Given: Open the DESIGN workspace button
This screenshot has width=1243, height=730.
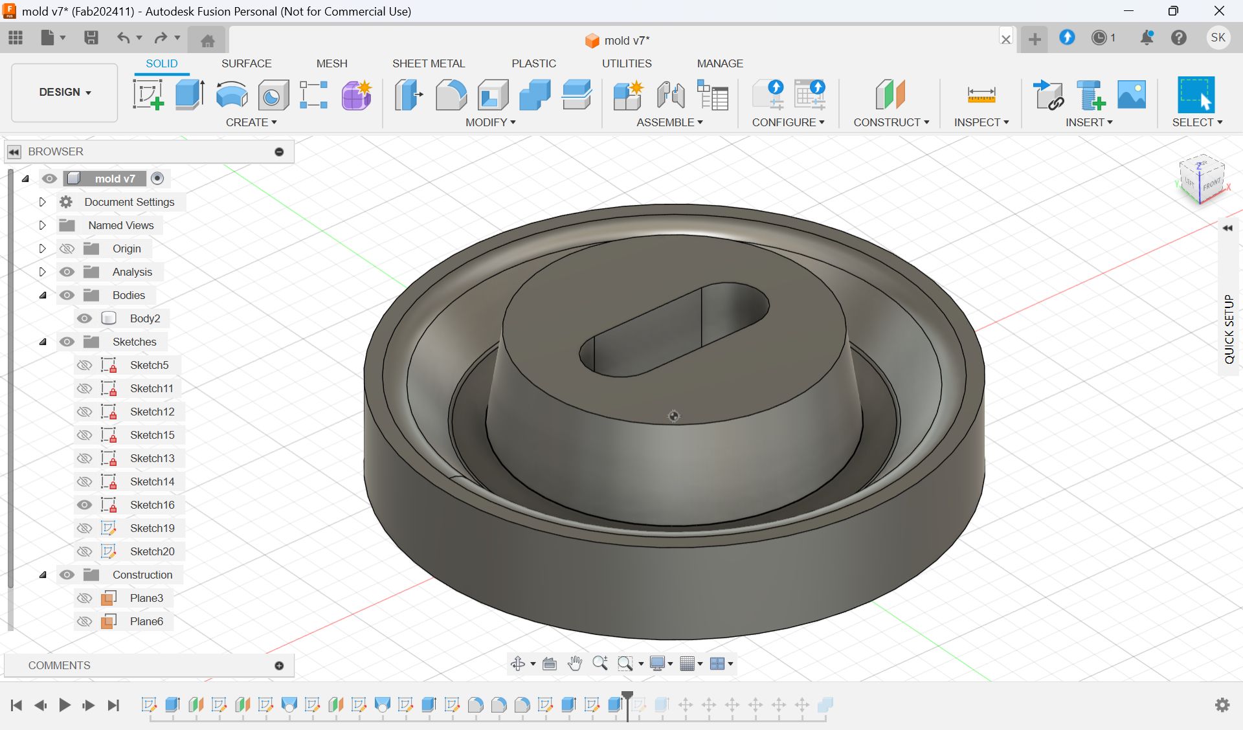Looking at the screenshot, I should point(65,93).
